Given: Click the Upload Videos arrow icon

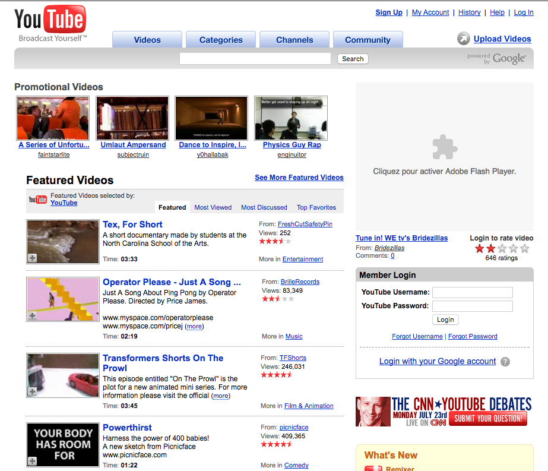Looking at the screenshot, I should (463, 39).
